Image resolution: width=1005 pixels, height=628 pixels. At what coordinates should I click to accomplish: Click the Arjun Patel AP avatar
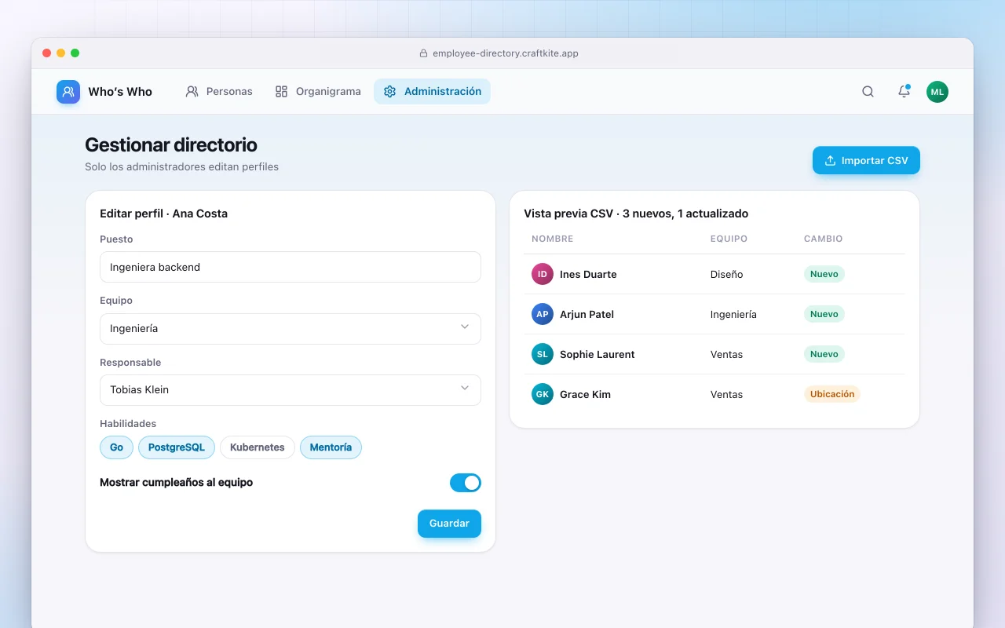pyautogui.click(x=543, y=314)
